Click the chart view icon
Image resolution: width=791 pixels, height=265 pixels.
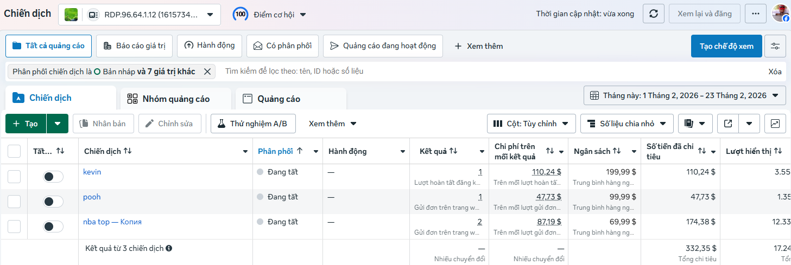(x=775, y=124)
